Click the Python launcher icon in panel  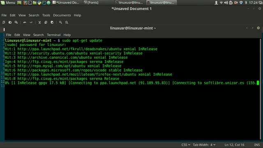click(39, 2)
